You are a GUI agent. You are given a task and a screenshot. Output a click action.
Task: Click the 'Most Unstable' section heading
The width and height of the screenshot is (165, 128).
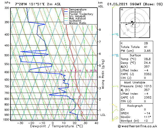135,82
